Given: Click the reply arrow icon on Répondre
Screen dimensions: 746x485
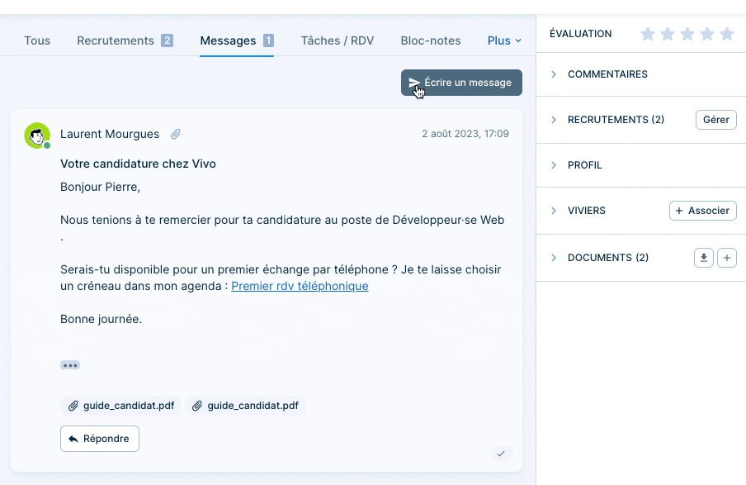Looking at the screenshot, I should 74,439.
